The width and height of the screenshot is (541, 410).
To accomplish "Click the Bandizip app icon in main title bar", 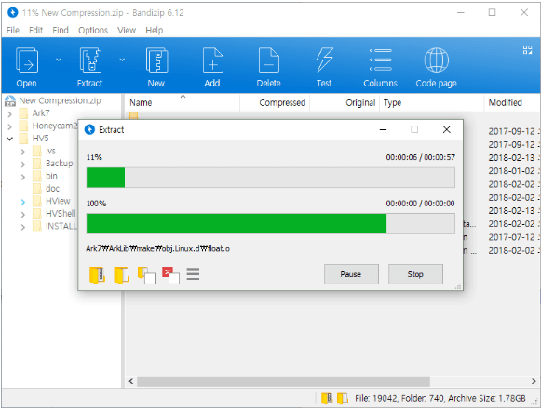I will point(13,13).
